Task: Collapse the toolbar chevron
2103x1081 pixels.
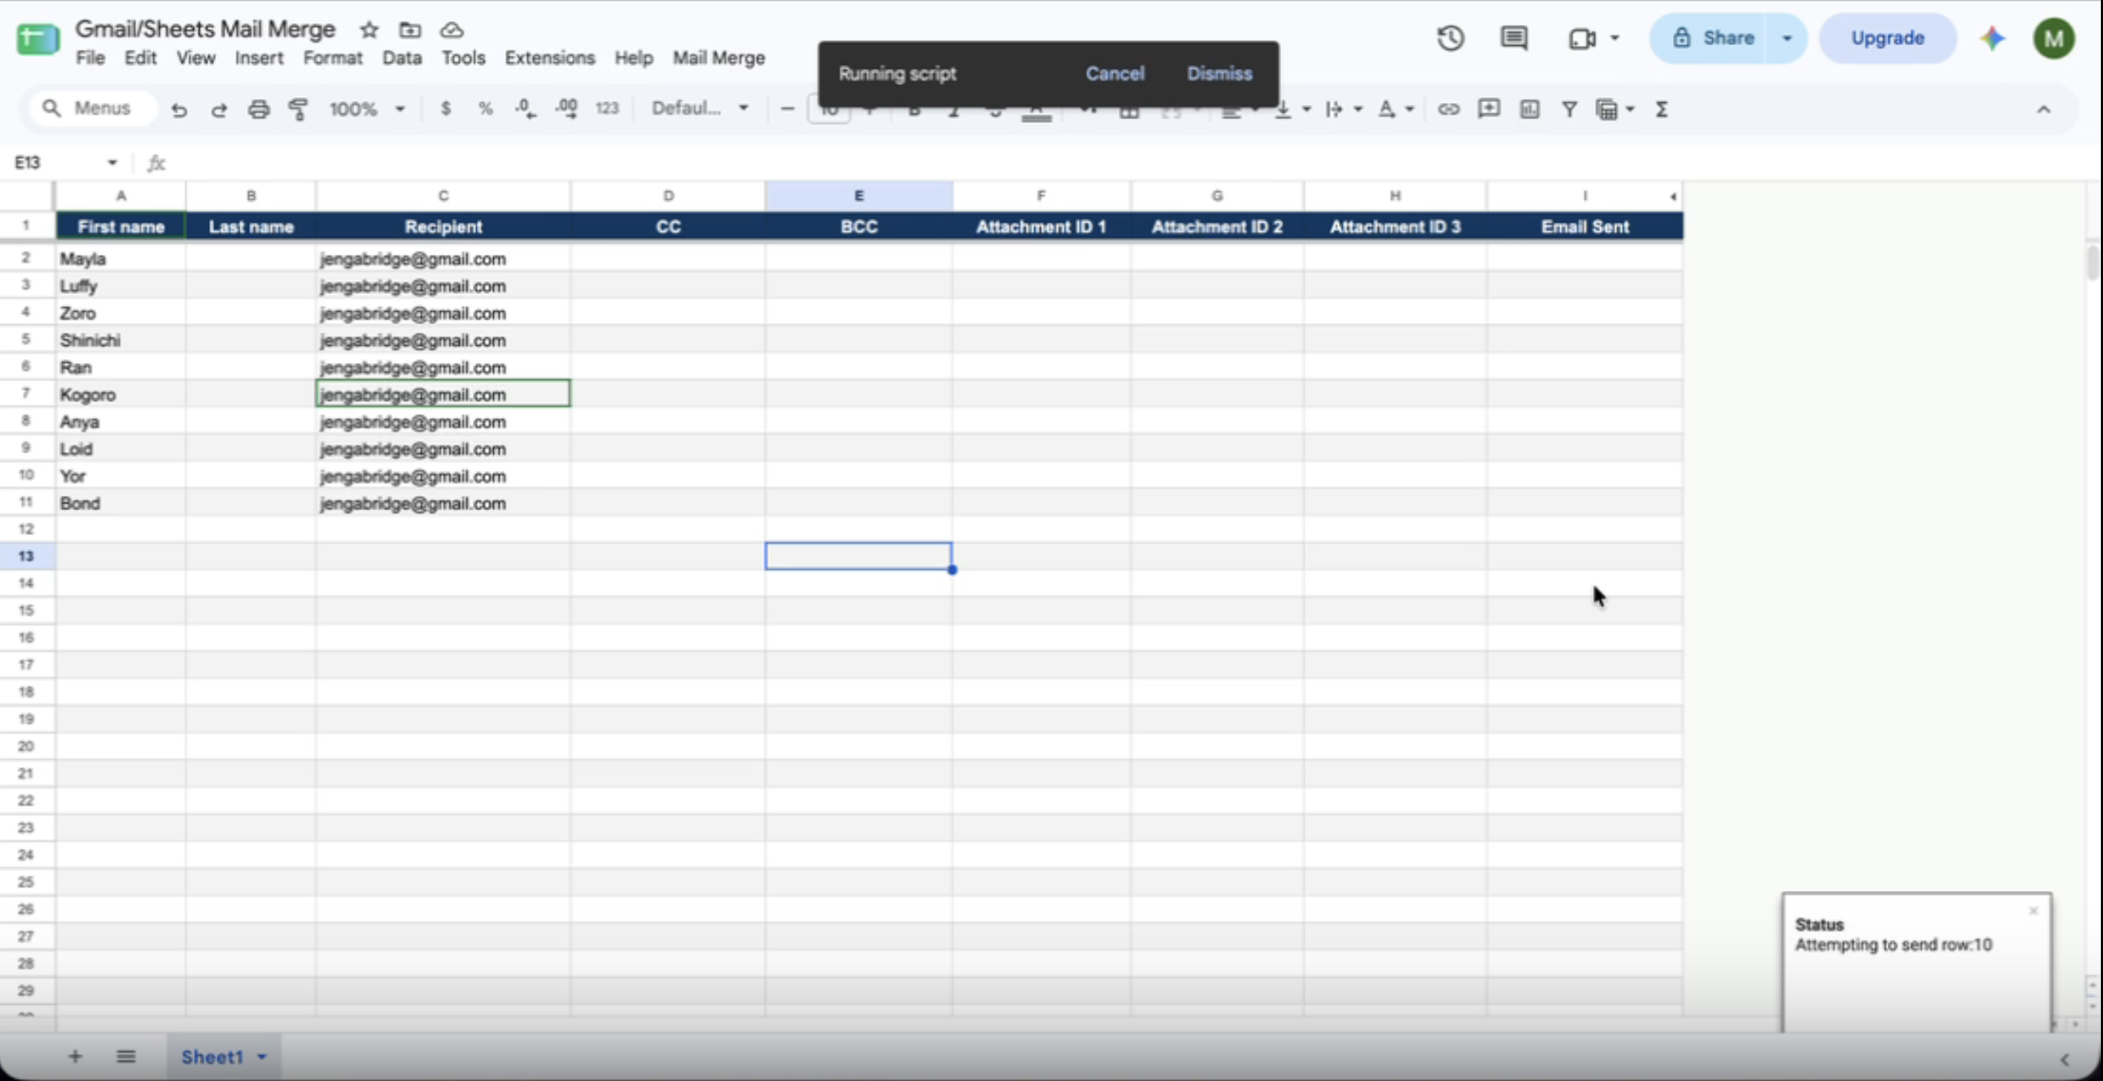Action: [2044, 110]
